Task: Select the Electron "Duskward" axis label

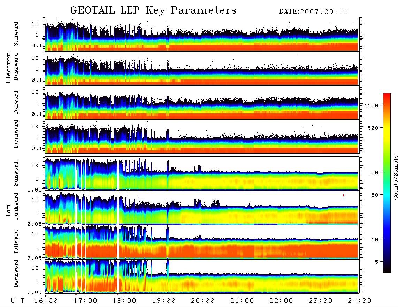Action: pos(16,67)
